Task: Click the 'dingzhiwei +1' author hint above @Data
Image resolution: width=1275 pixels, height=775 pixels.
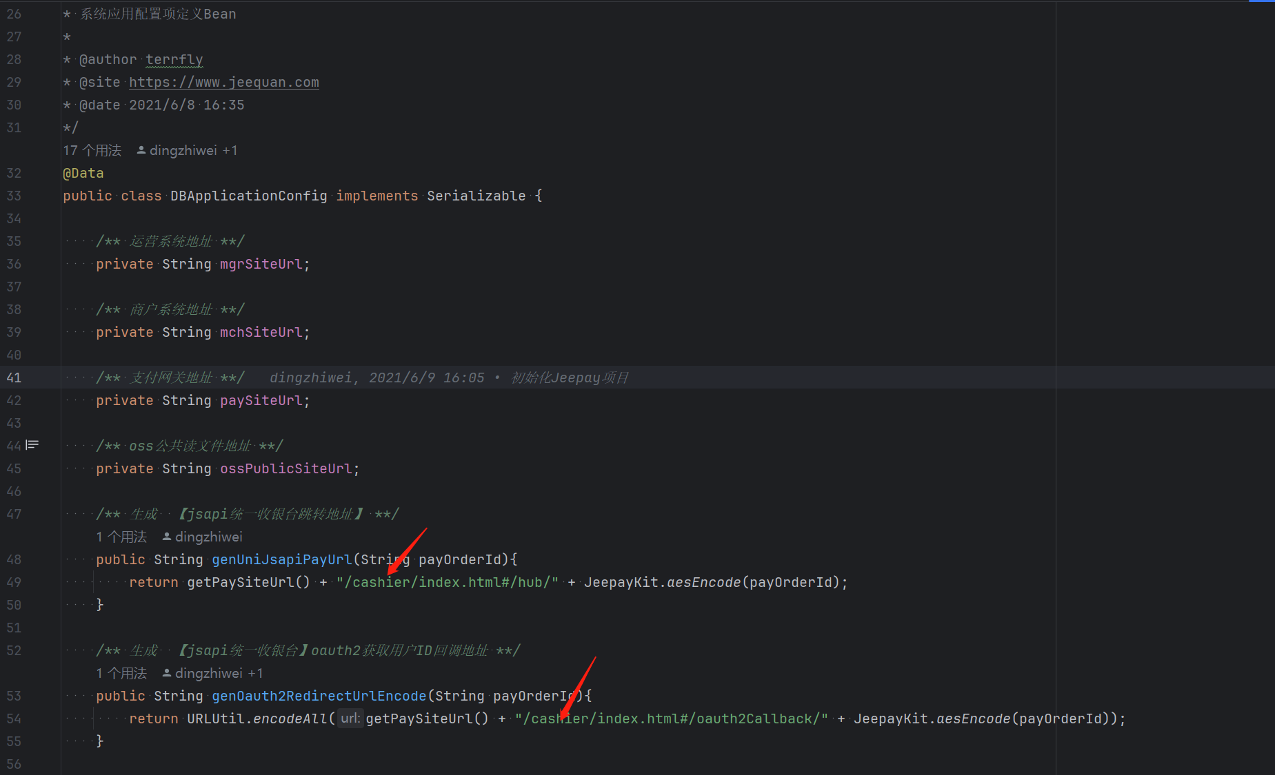Action: 187,150
